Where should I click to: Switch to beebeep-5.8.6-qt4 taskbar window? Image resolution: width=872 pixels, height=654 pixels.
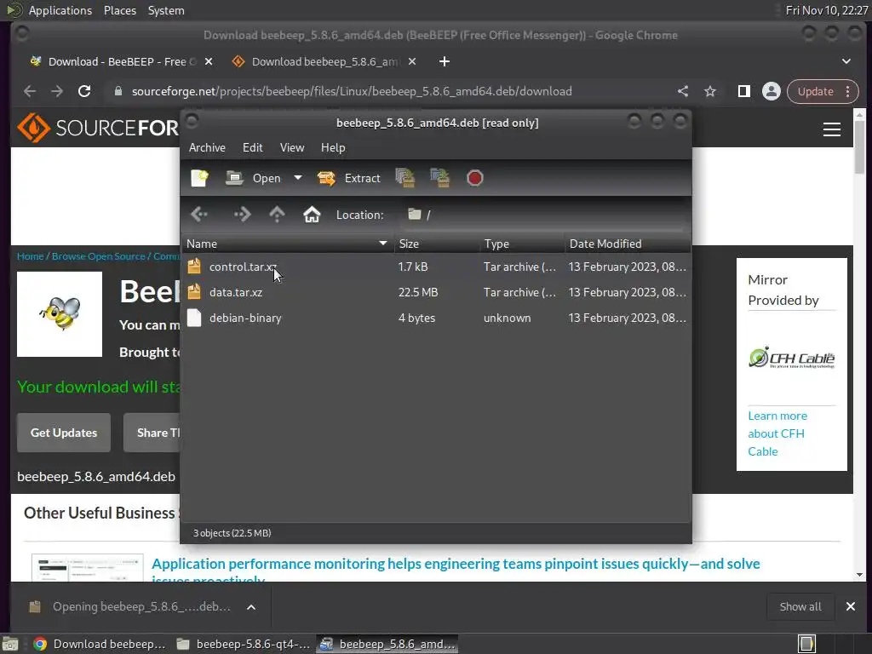[x=244, y=644]
